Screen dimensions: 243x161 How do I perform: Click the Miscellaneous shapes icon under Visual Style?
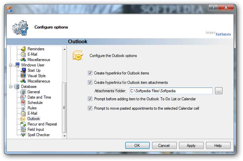click(23, 81)
